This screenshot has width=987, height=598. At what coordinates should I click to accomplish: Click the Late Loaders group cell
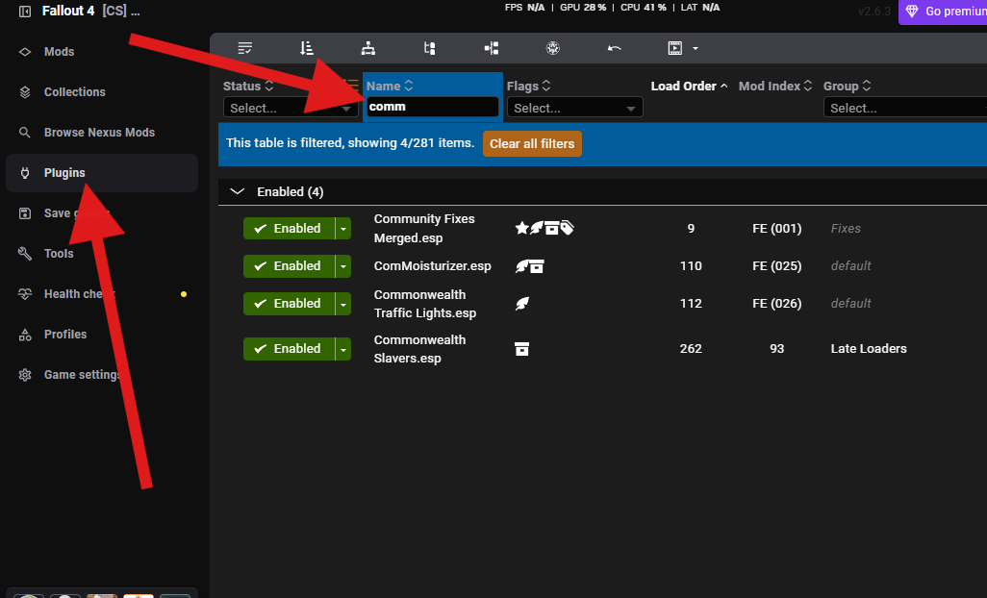869,348
